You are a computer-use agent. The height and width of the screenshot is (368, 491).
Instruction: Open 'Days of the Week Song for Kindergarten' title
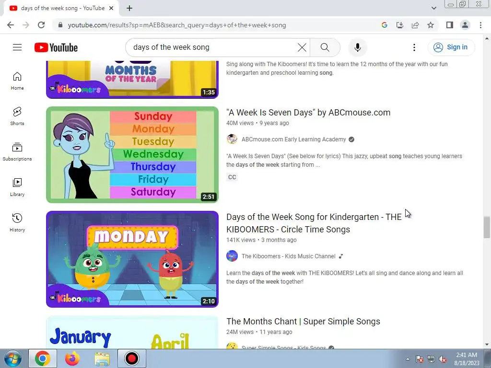tap(314, 223)
